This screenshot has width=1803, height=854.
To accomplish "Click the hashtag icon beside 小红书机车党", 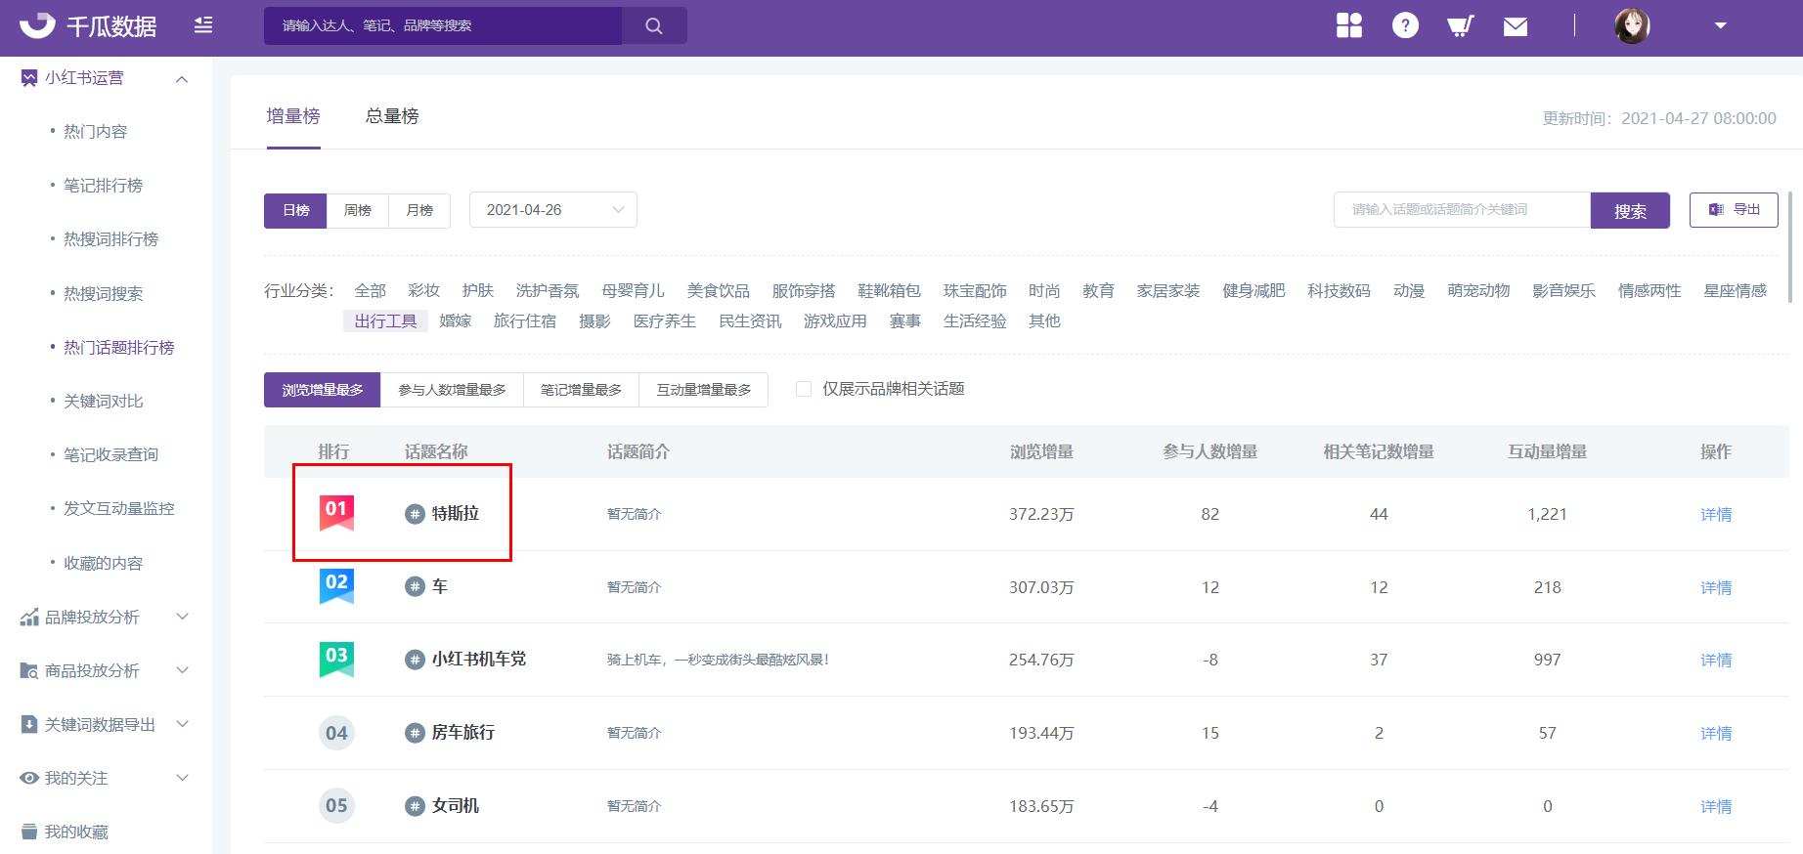I will click(415, 660).
